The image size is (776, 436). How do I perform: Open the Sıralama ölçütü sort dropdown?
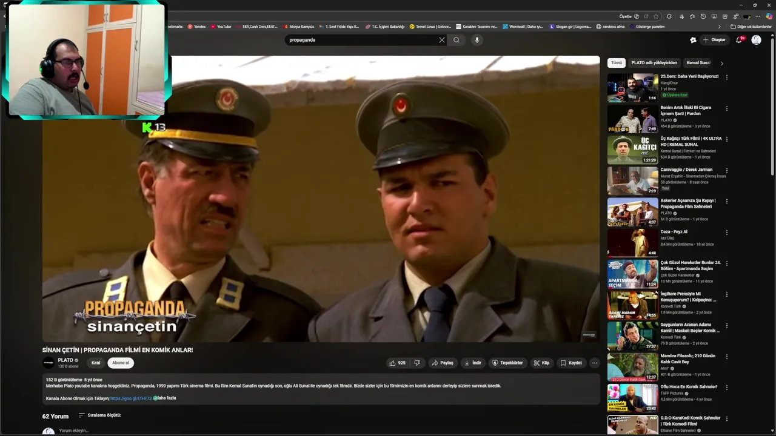[100, 415]
